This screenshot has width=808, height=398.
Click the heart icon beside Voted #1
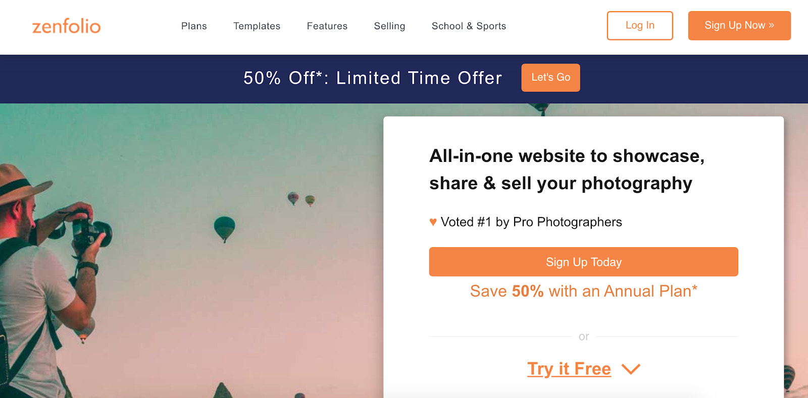click(433, 221)
